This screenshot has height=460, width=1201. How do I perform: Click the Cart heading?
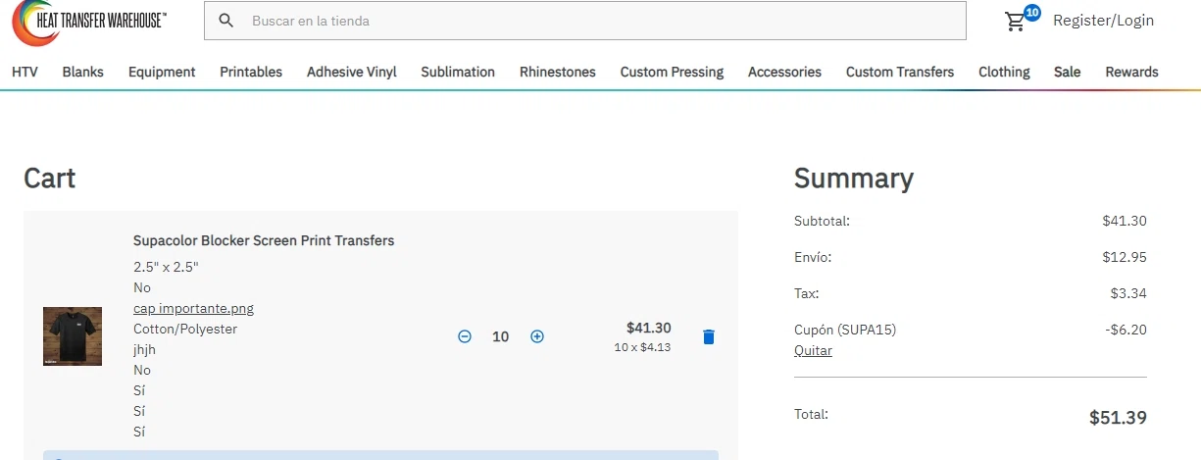click(50, 178)
